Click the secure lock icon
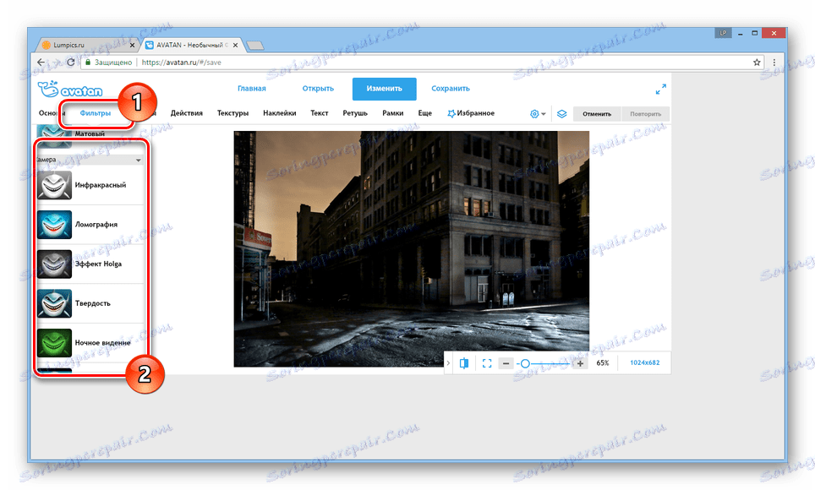Viewport: 815px width, 490px height. 88,63
